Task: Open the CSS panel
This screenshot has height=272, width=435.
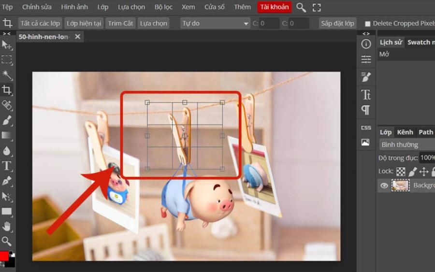Action: 366,128
